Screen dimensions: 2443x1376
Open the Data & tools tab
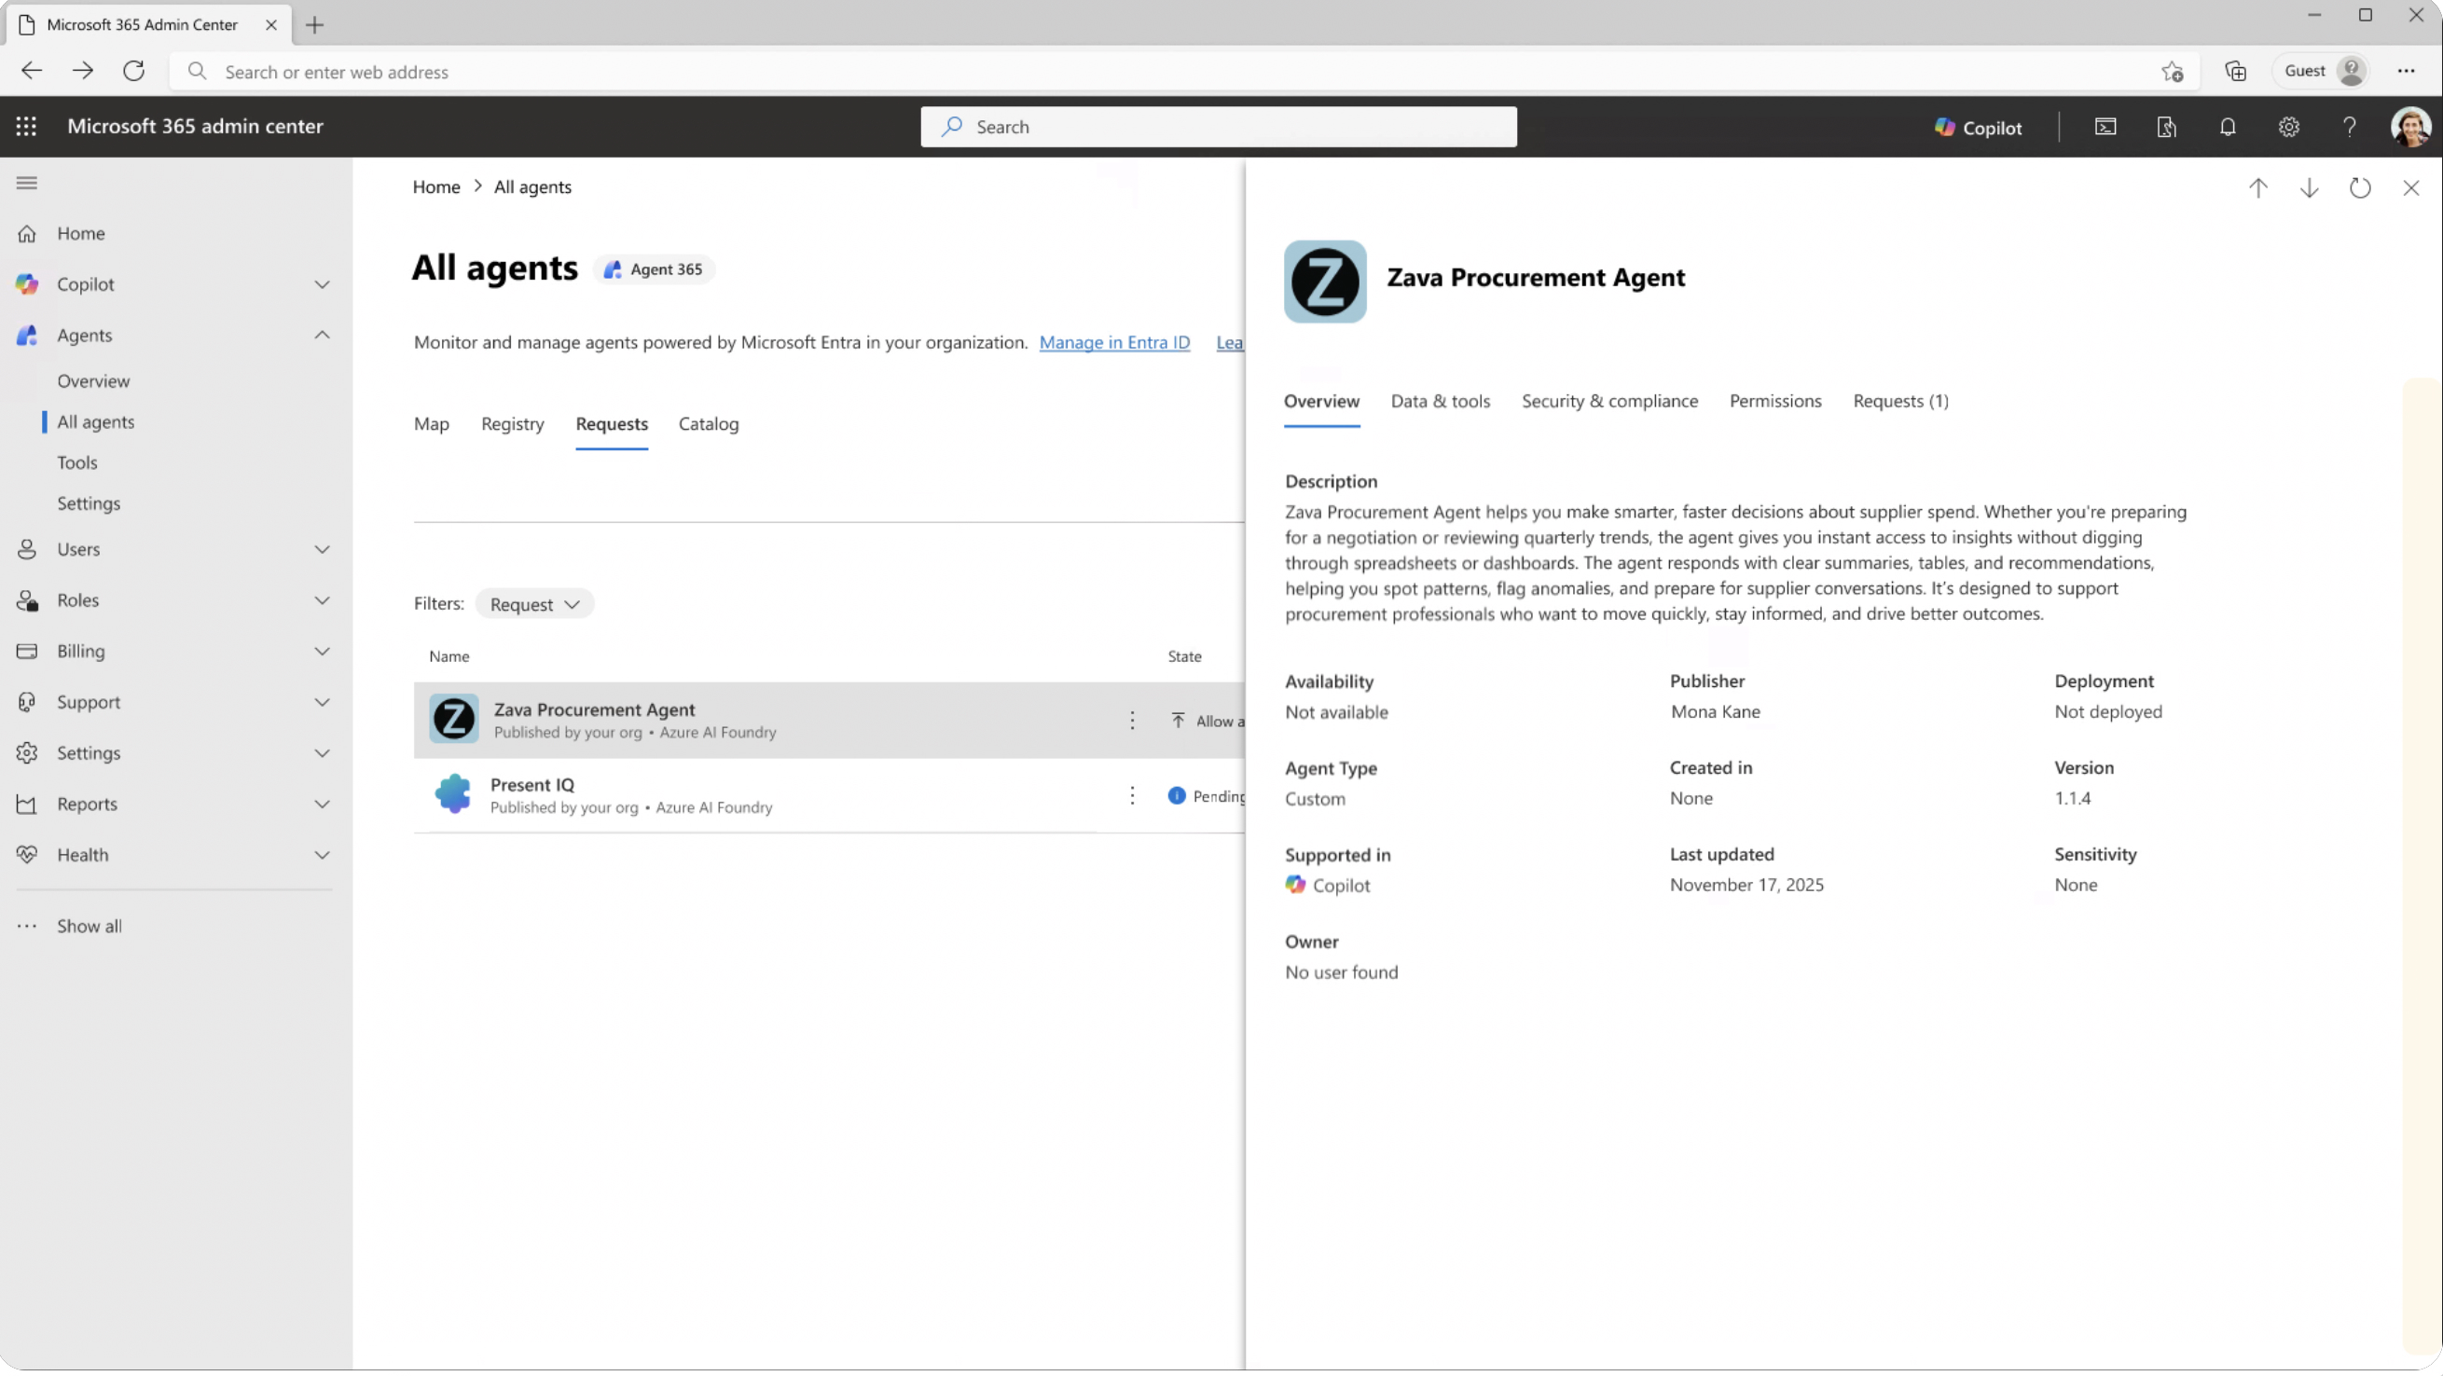(1440, 401)
